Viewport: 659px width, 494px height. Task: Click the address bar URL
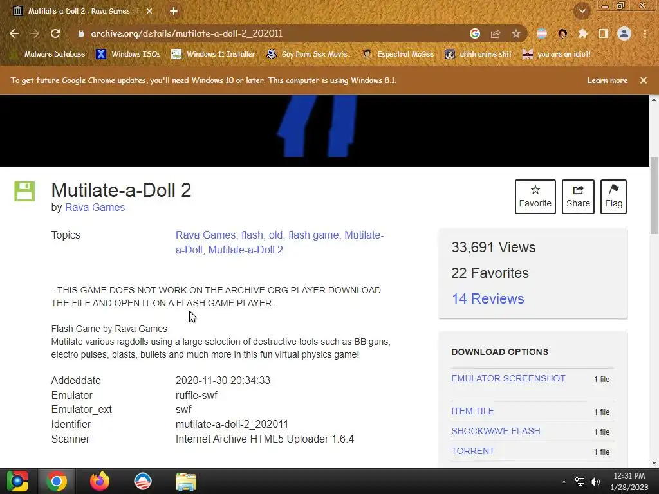(187, 33)
